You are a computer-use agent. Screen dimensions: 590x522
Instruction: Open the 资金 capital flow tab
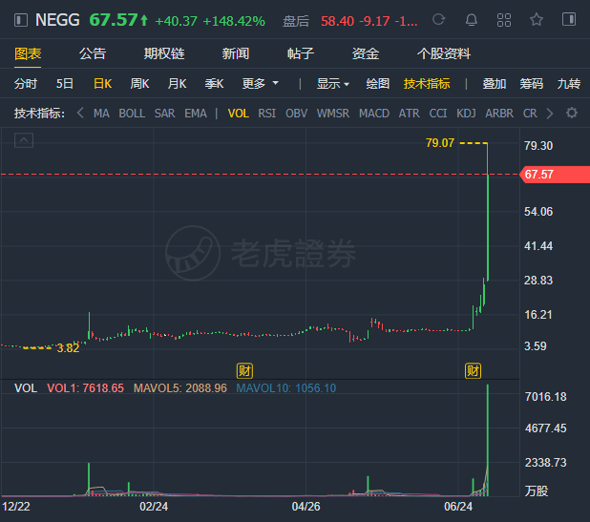point(365,53)
